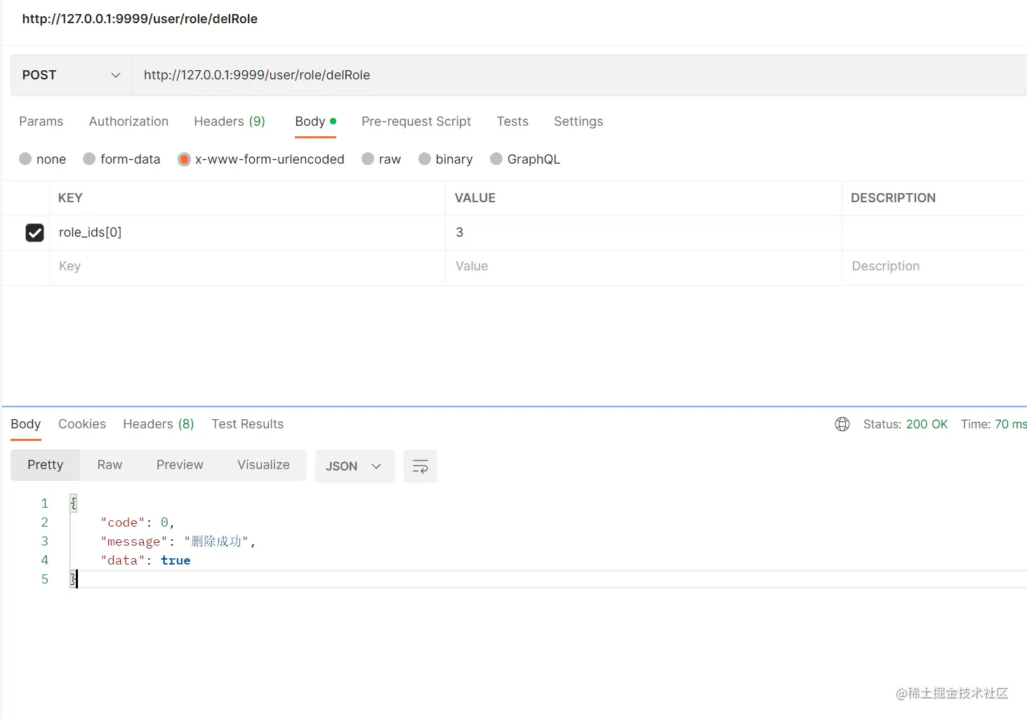Screen dimensions: 1027x719
Task: Select the GraphQL radio button
Action: pyautogui.click(x=496, y=159)
